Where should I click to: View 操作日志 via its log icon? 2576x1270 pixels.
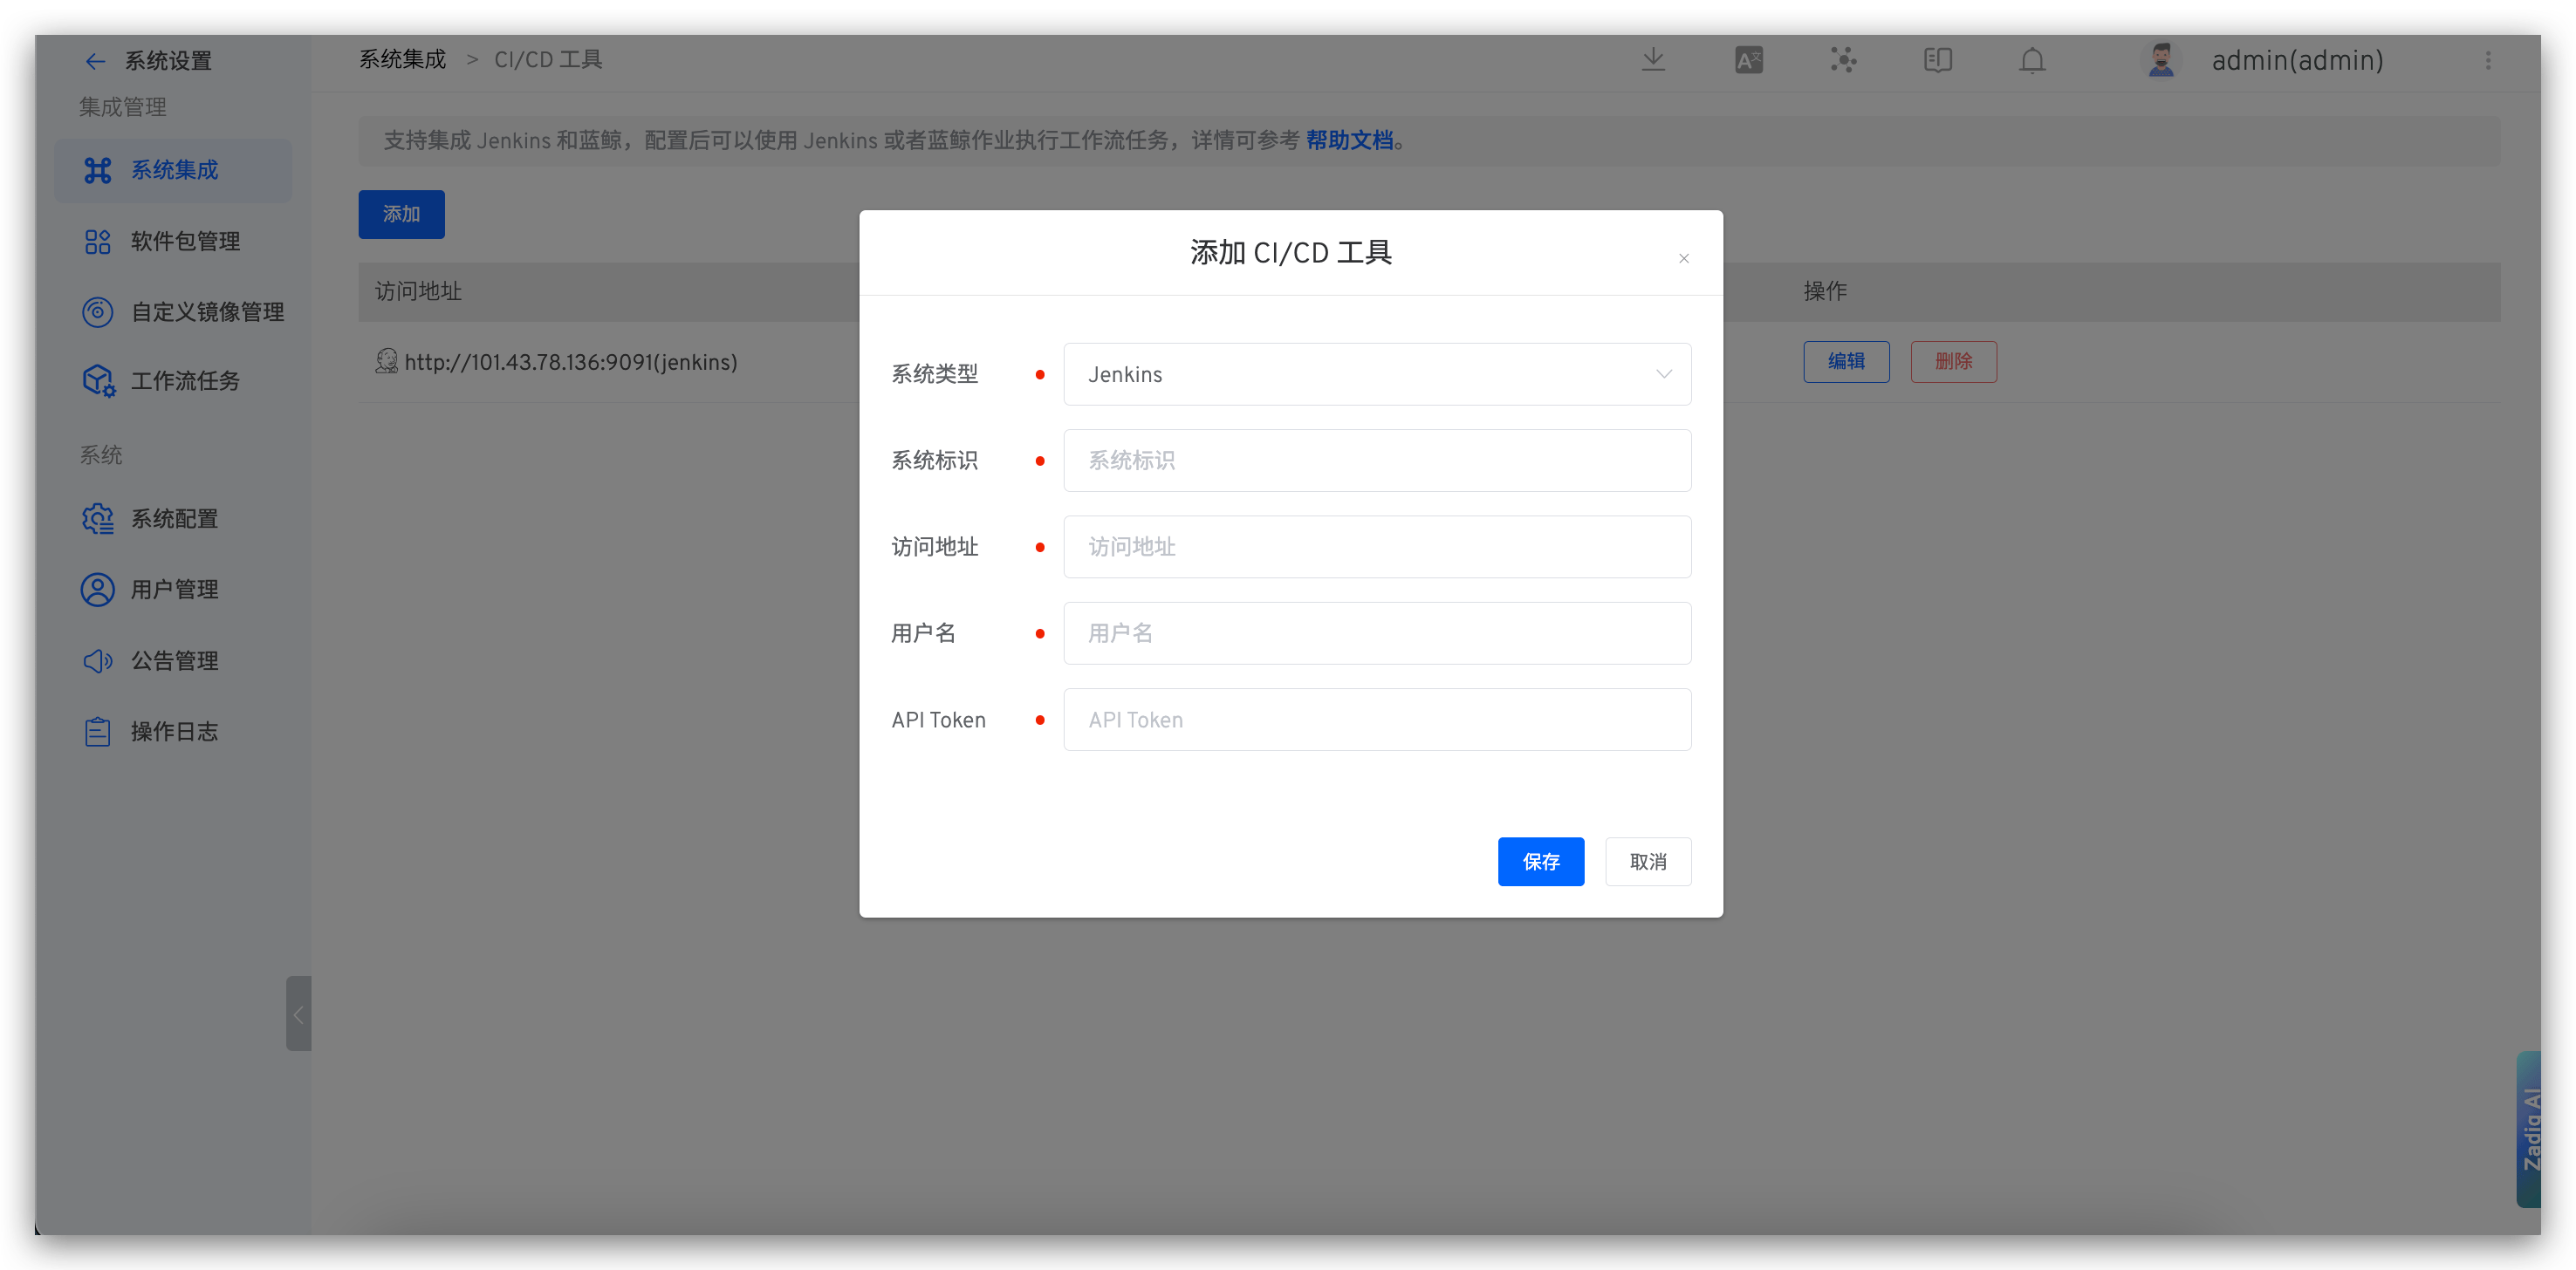[x=97, y=730]
